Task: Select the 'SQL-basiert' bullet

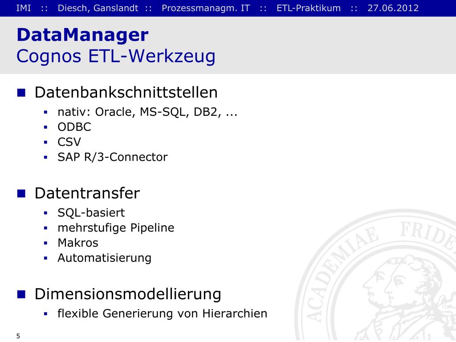Action: (91, 213)
